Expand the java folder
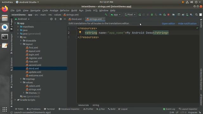The width and height of the screenshot is (203, 114). pyautogui.click(x=18, y=30)
